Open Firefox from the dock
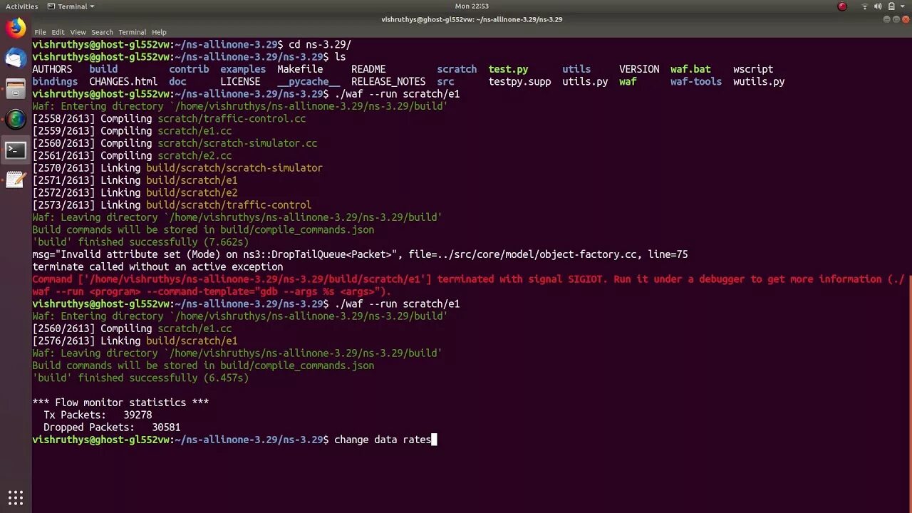Screen dimensions: 912x513 16,28
